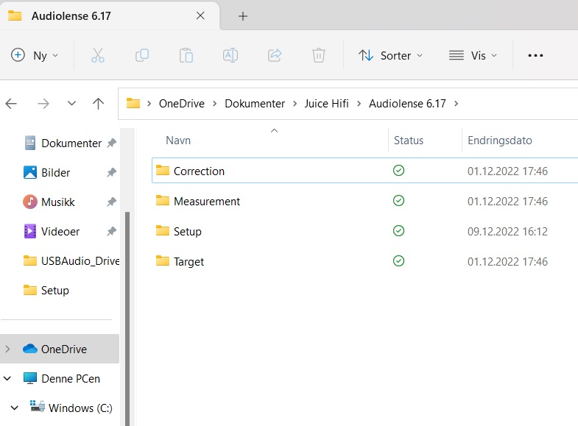Open Bilder in the sidebar
578x426 pixels.
(x=47, y=172)
